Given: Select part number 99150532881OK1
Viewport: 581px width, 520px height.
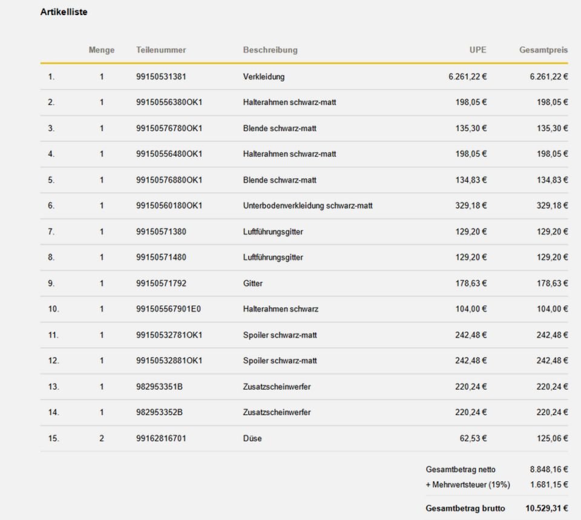Looking at the screenshot, I should 169,361.
